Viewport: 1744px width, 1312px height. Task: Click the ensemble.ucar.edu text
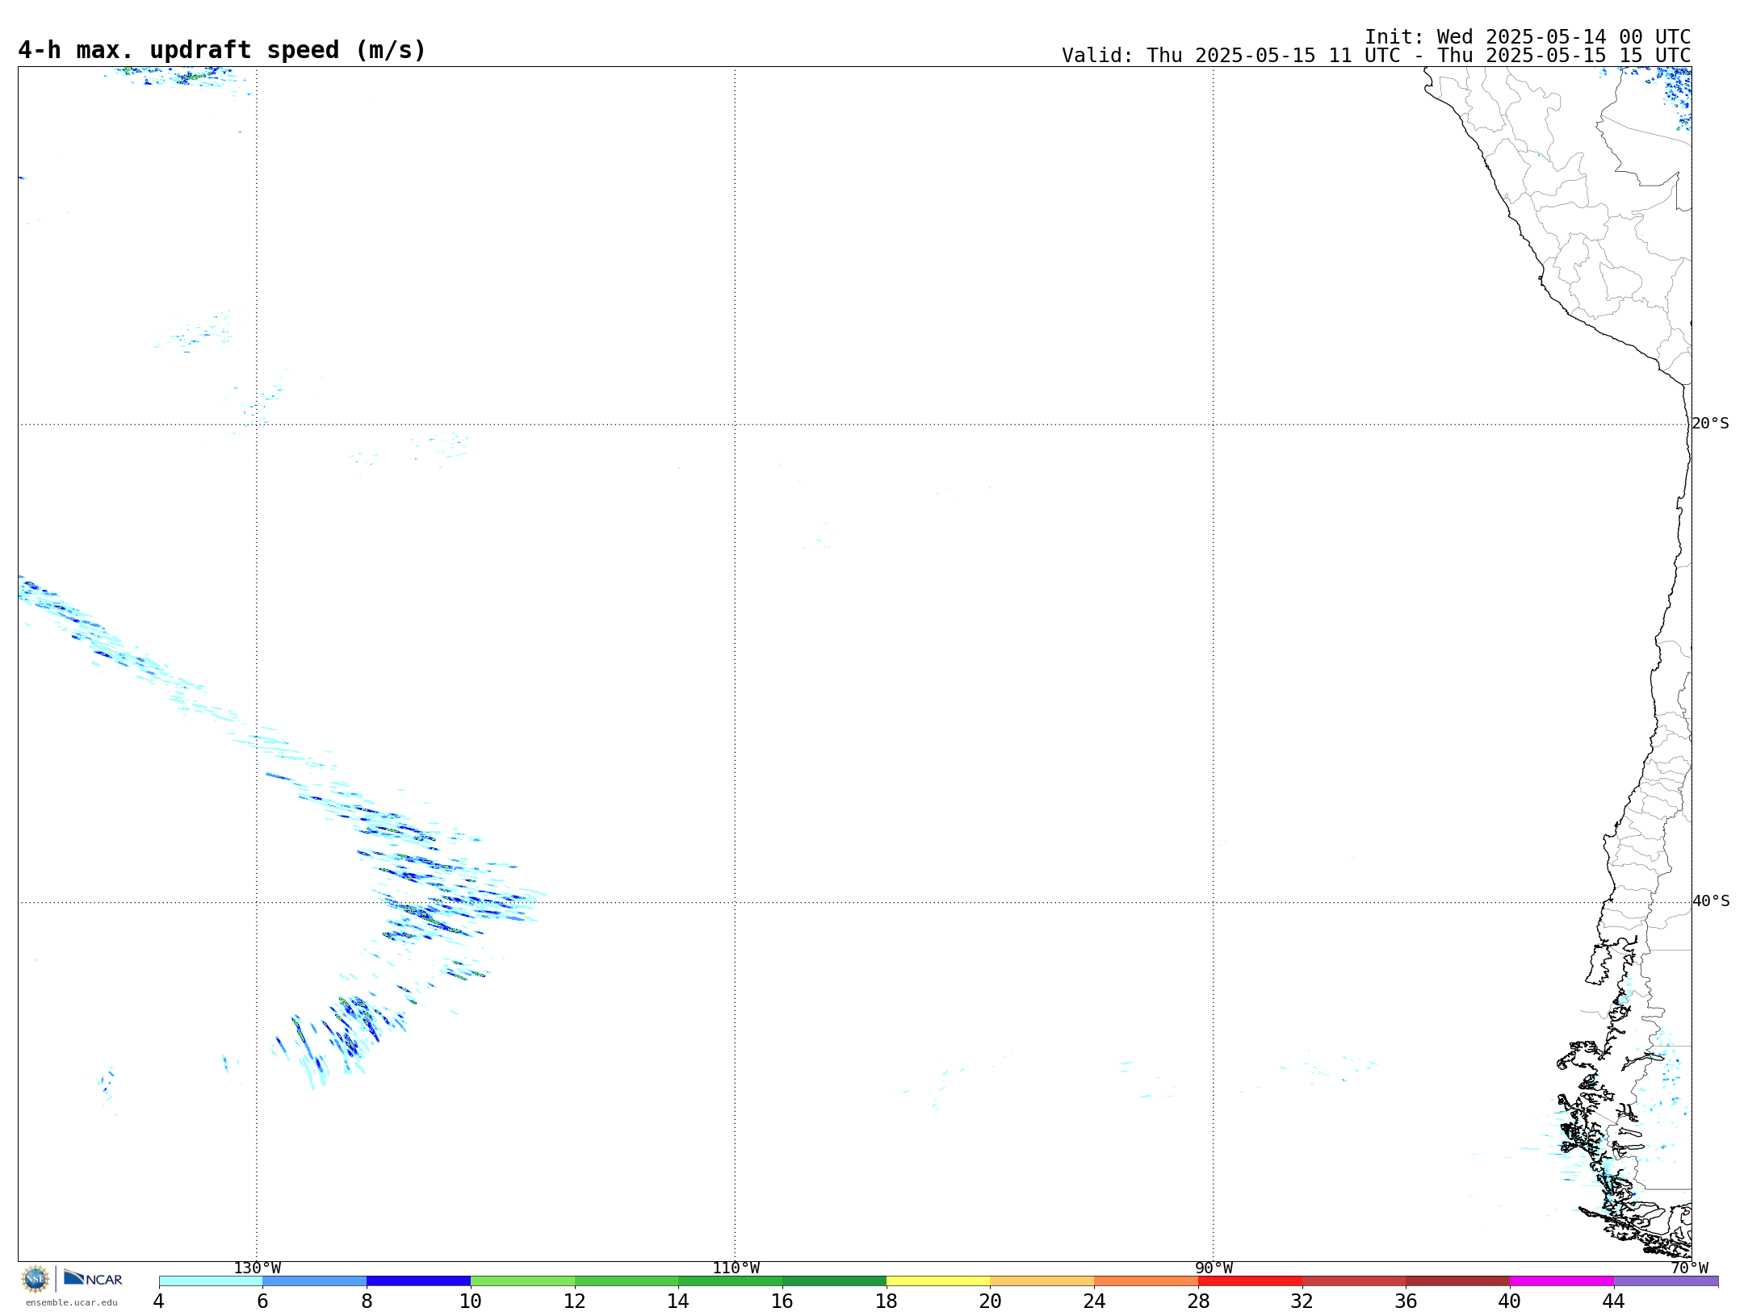tap(71, 1302)
